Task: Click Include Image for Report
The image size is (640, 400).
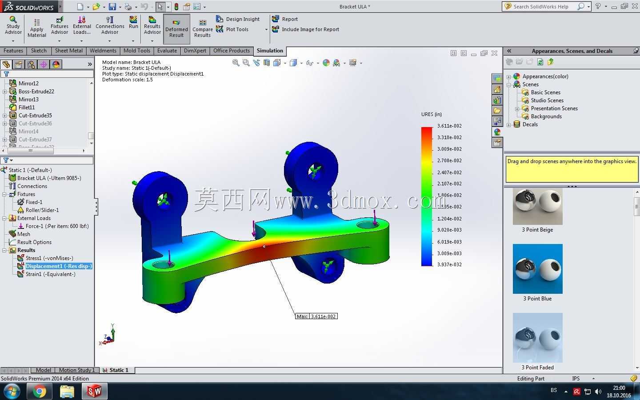Action: [x=305, y=29]
